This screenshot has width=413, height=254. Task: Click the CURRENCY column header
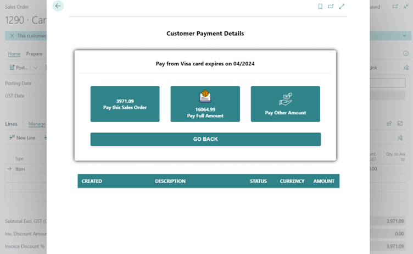[292, 181]
